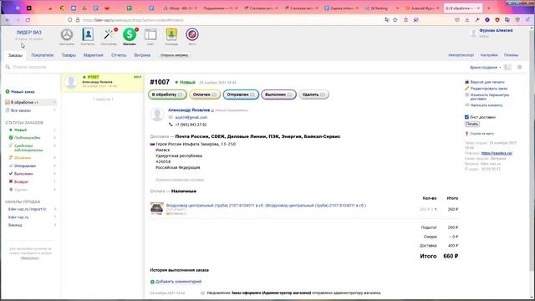Click the product thumbnail image

(x=157, y=208)
